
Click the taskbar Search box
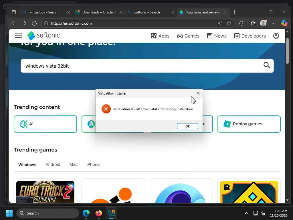48,213
